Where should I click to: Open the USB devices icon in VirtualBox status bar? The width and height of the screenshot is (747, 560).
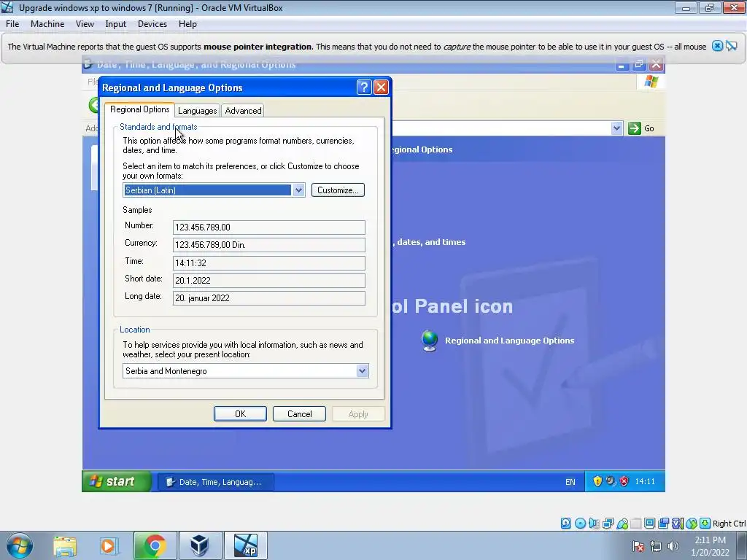coord(622,524)
